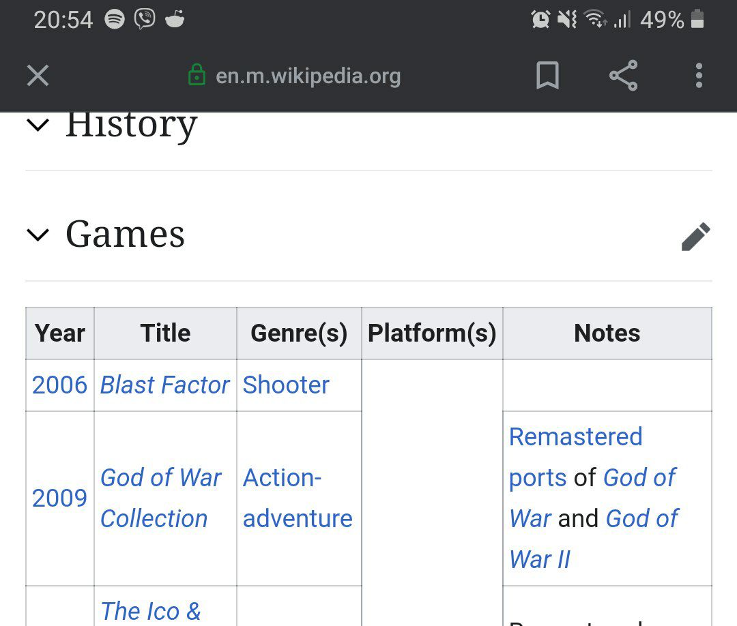Open the 2006 year link
The image size is (737, 626).
point(59,385)
